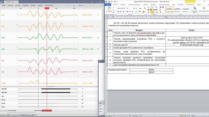Open the Маркеры menu

coord(25,6)
